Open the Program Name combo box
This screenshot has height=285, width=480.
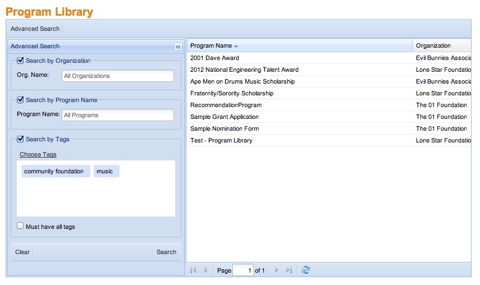tap(117, 115)
